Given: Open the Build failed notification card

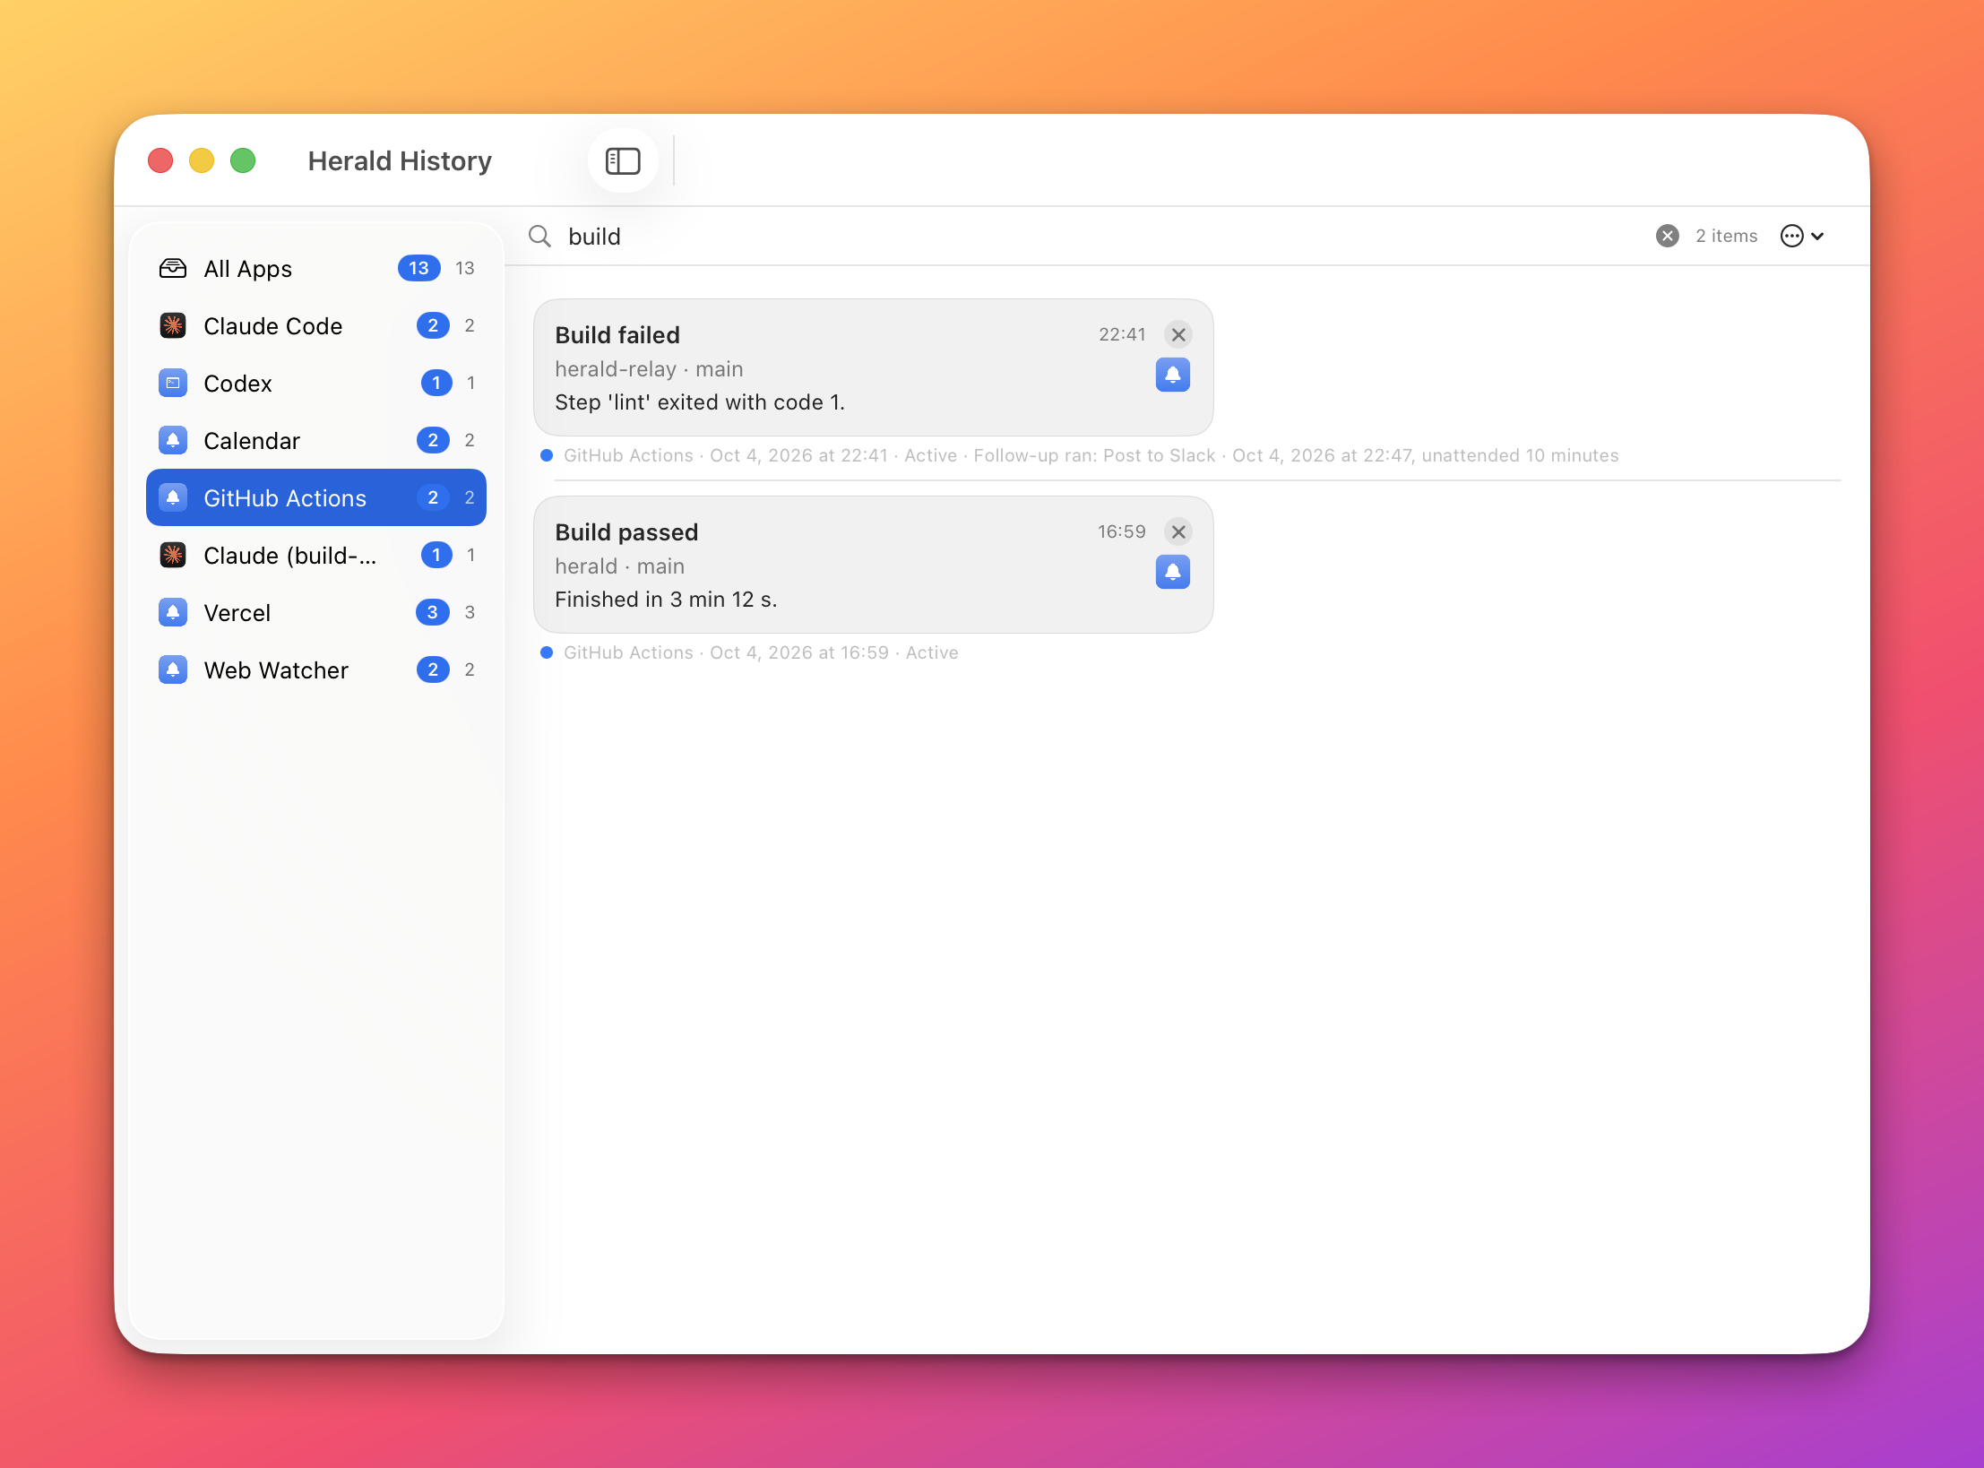Looking at the screenshot, I should [874, 367].
